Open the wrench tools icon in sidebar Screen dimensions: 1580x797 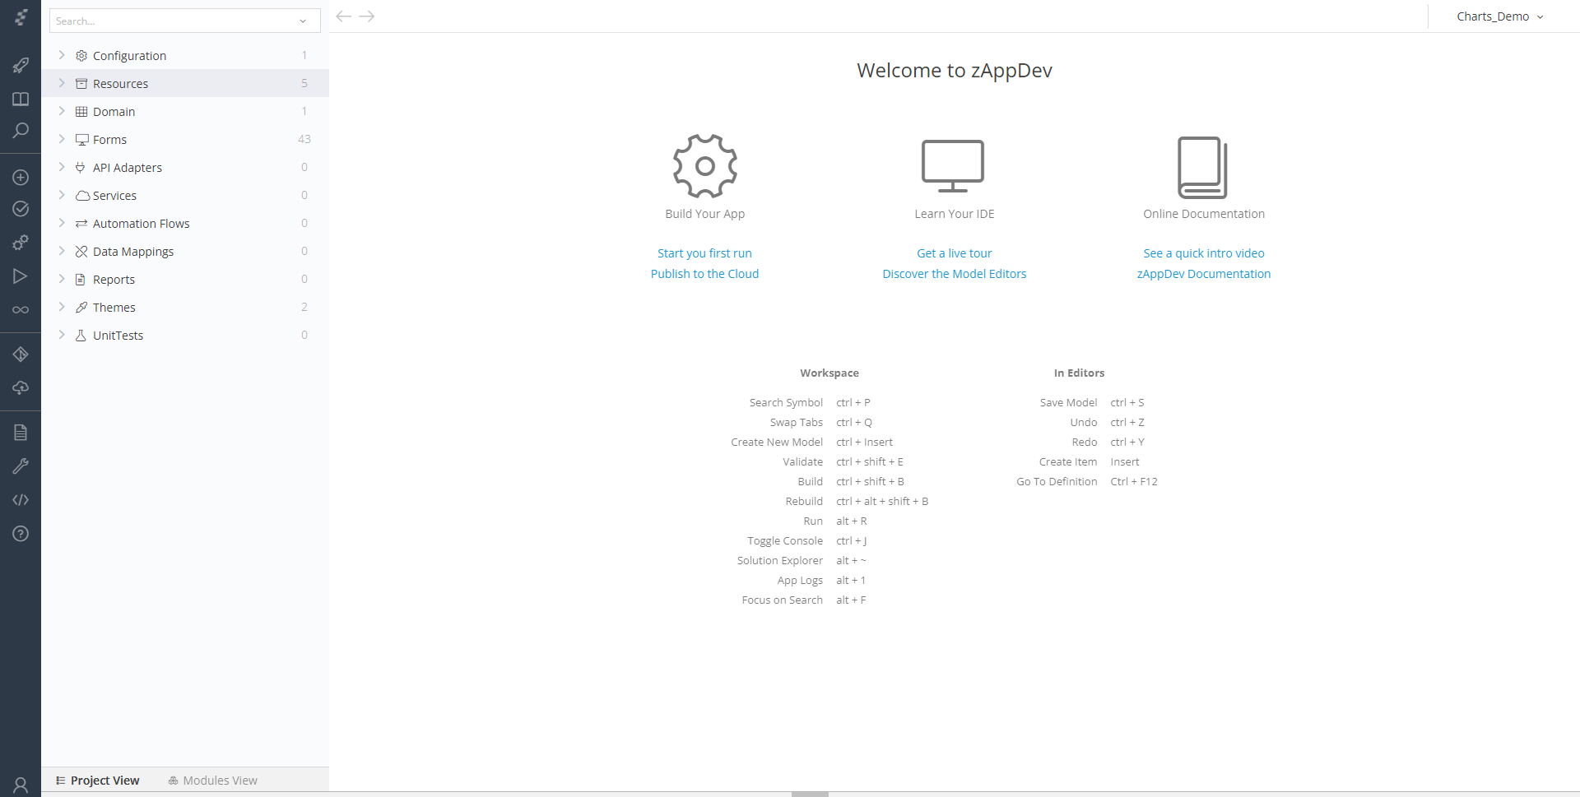click(21, 466)
